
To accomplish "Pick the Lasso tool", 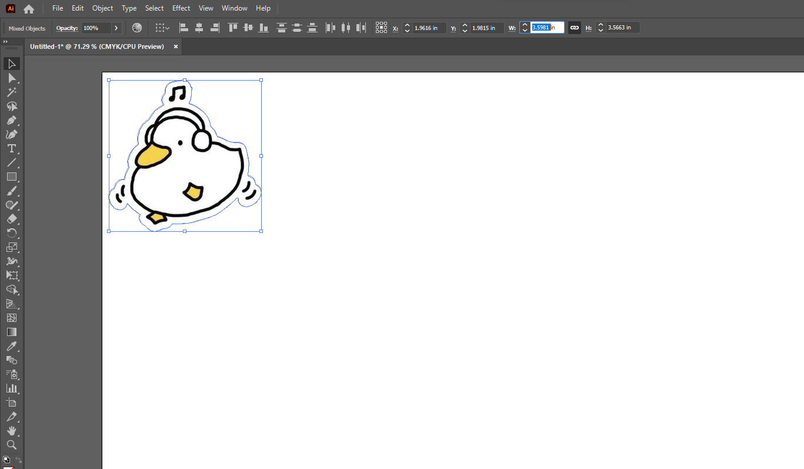I will pos(11,106).
